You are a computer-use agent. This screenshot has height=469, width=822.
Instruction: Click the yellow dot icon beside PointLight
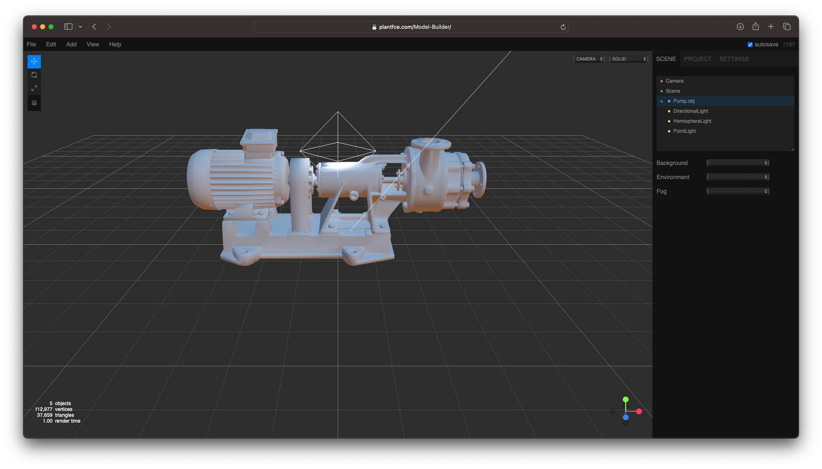(670, 131)
